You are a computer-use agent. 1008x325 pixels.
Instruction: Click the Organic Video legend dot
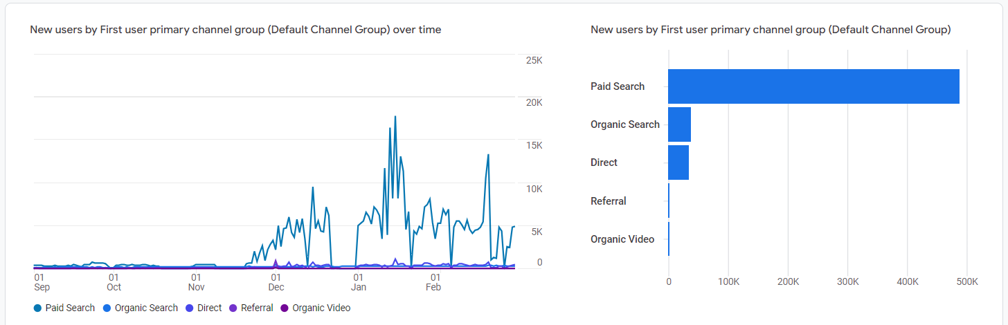(285, 308)
